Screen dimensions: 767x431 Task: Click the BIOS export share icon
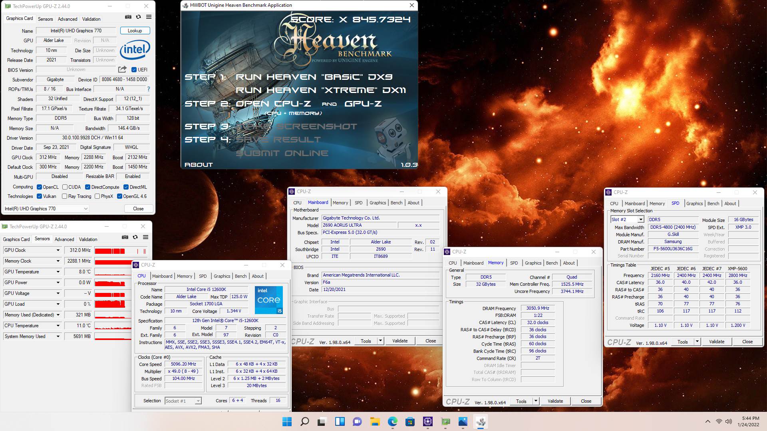123,69
